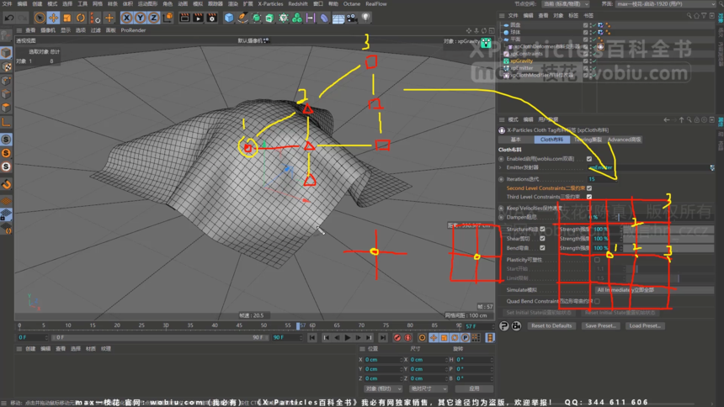Open the Deformer bend icon

tap(324, 18)
